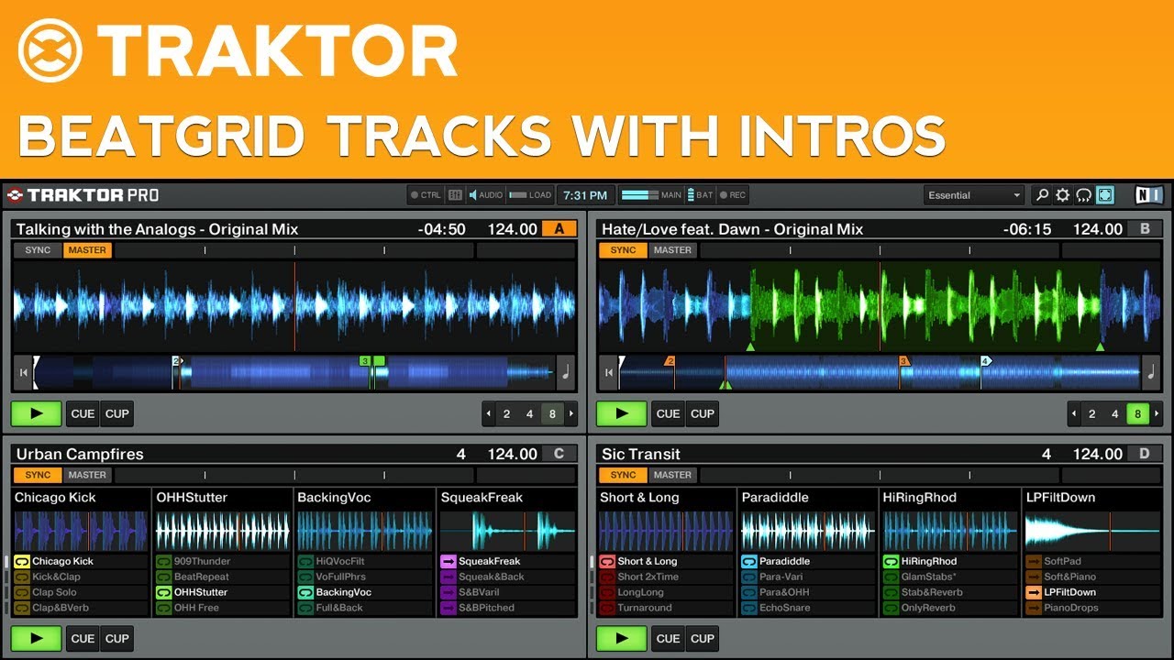Click loop icon beside Paradiddle sample

(x=749, y=561)
